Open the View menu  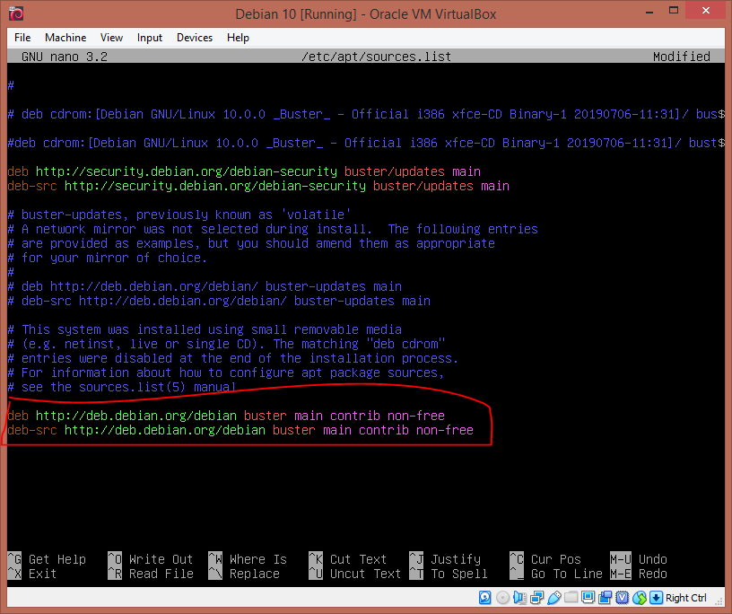coord(111,38)
